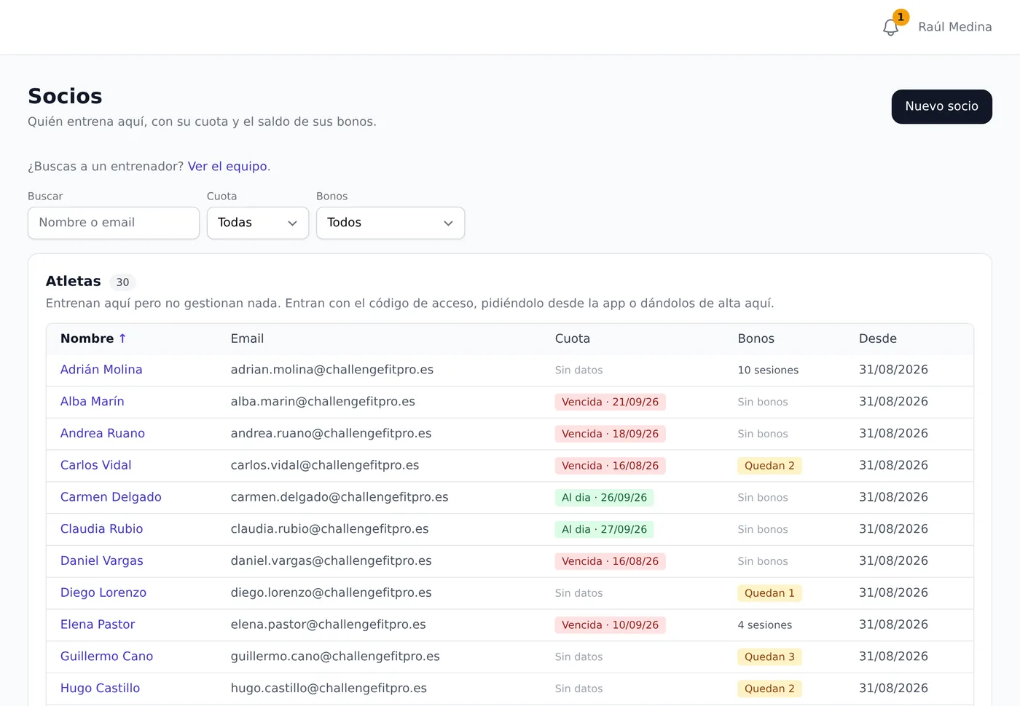
Task: Open the notifications bell
Action: coord(890,27)
